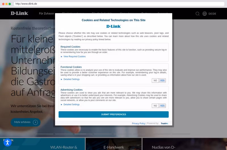
Task: Open the site search magnifier icon
Action: pyautogui.click(x=197, y=14)
